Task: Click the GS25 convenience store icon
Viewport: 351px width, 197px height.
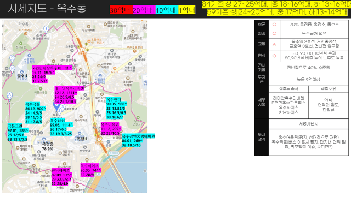Action: coord(115,68)
